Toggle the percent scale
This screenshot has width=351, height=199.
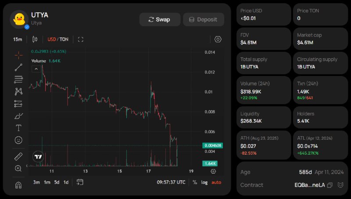pyautogui.click(x=195, y=182)
